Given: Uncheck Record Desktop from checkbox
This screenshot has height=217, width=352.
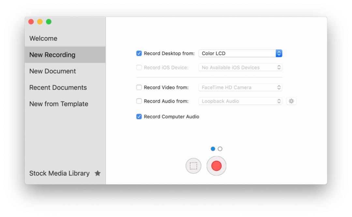Looking at the screenshot, I should coord(139,53).
